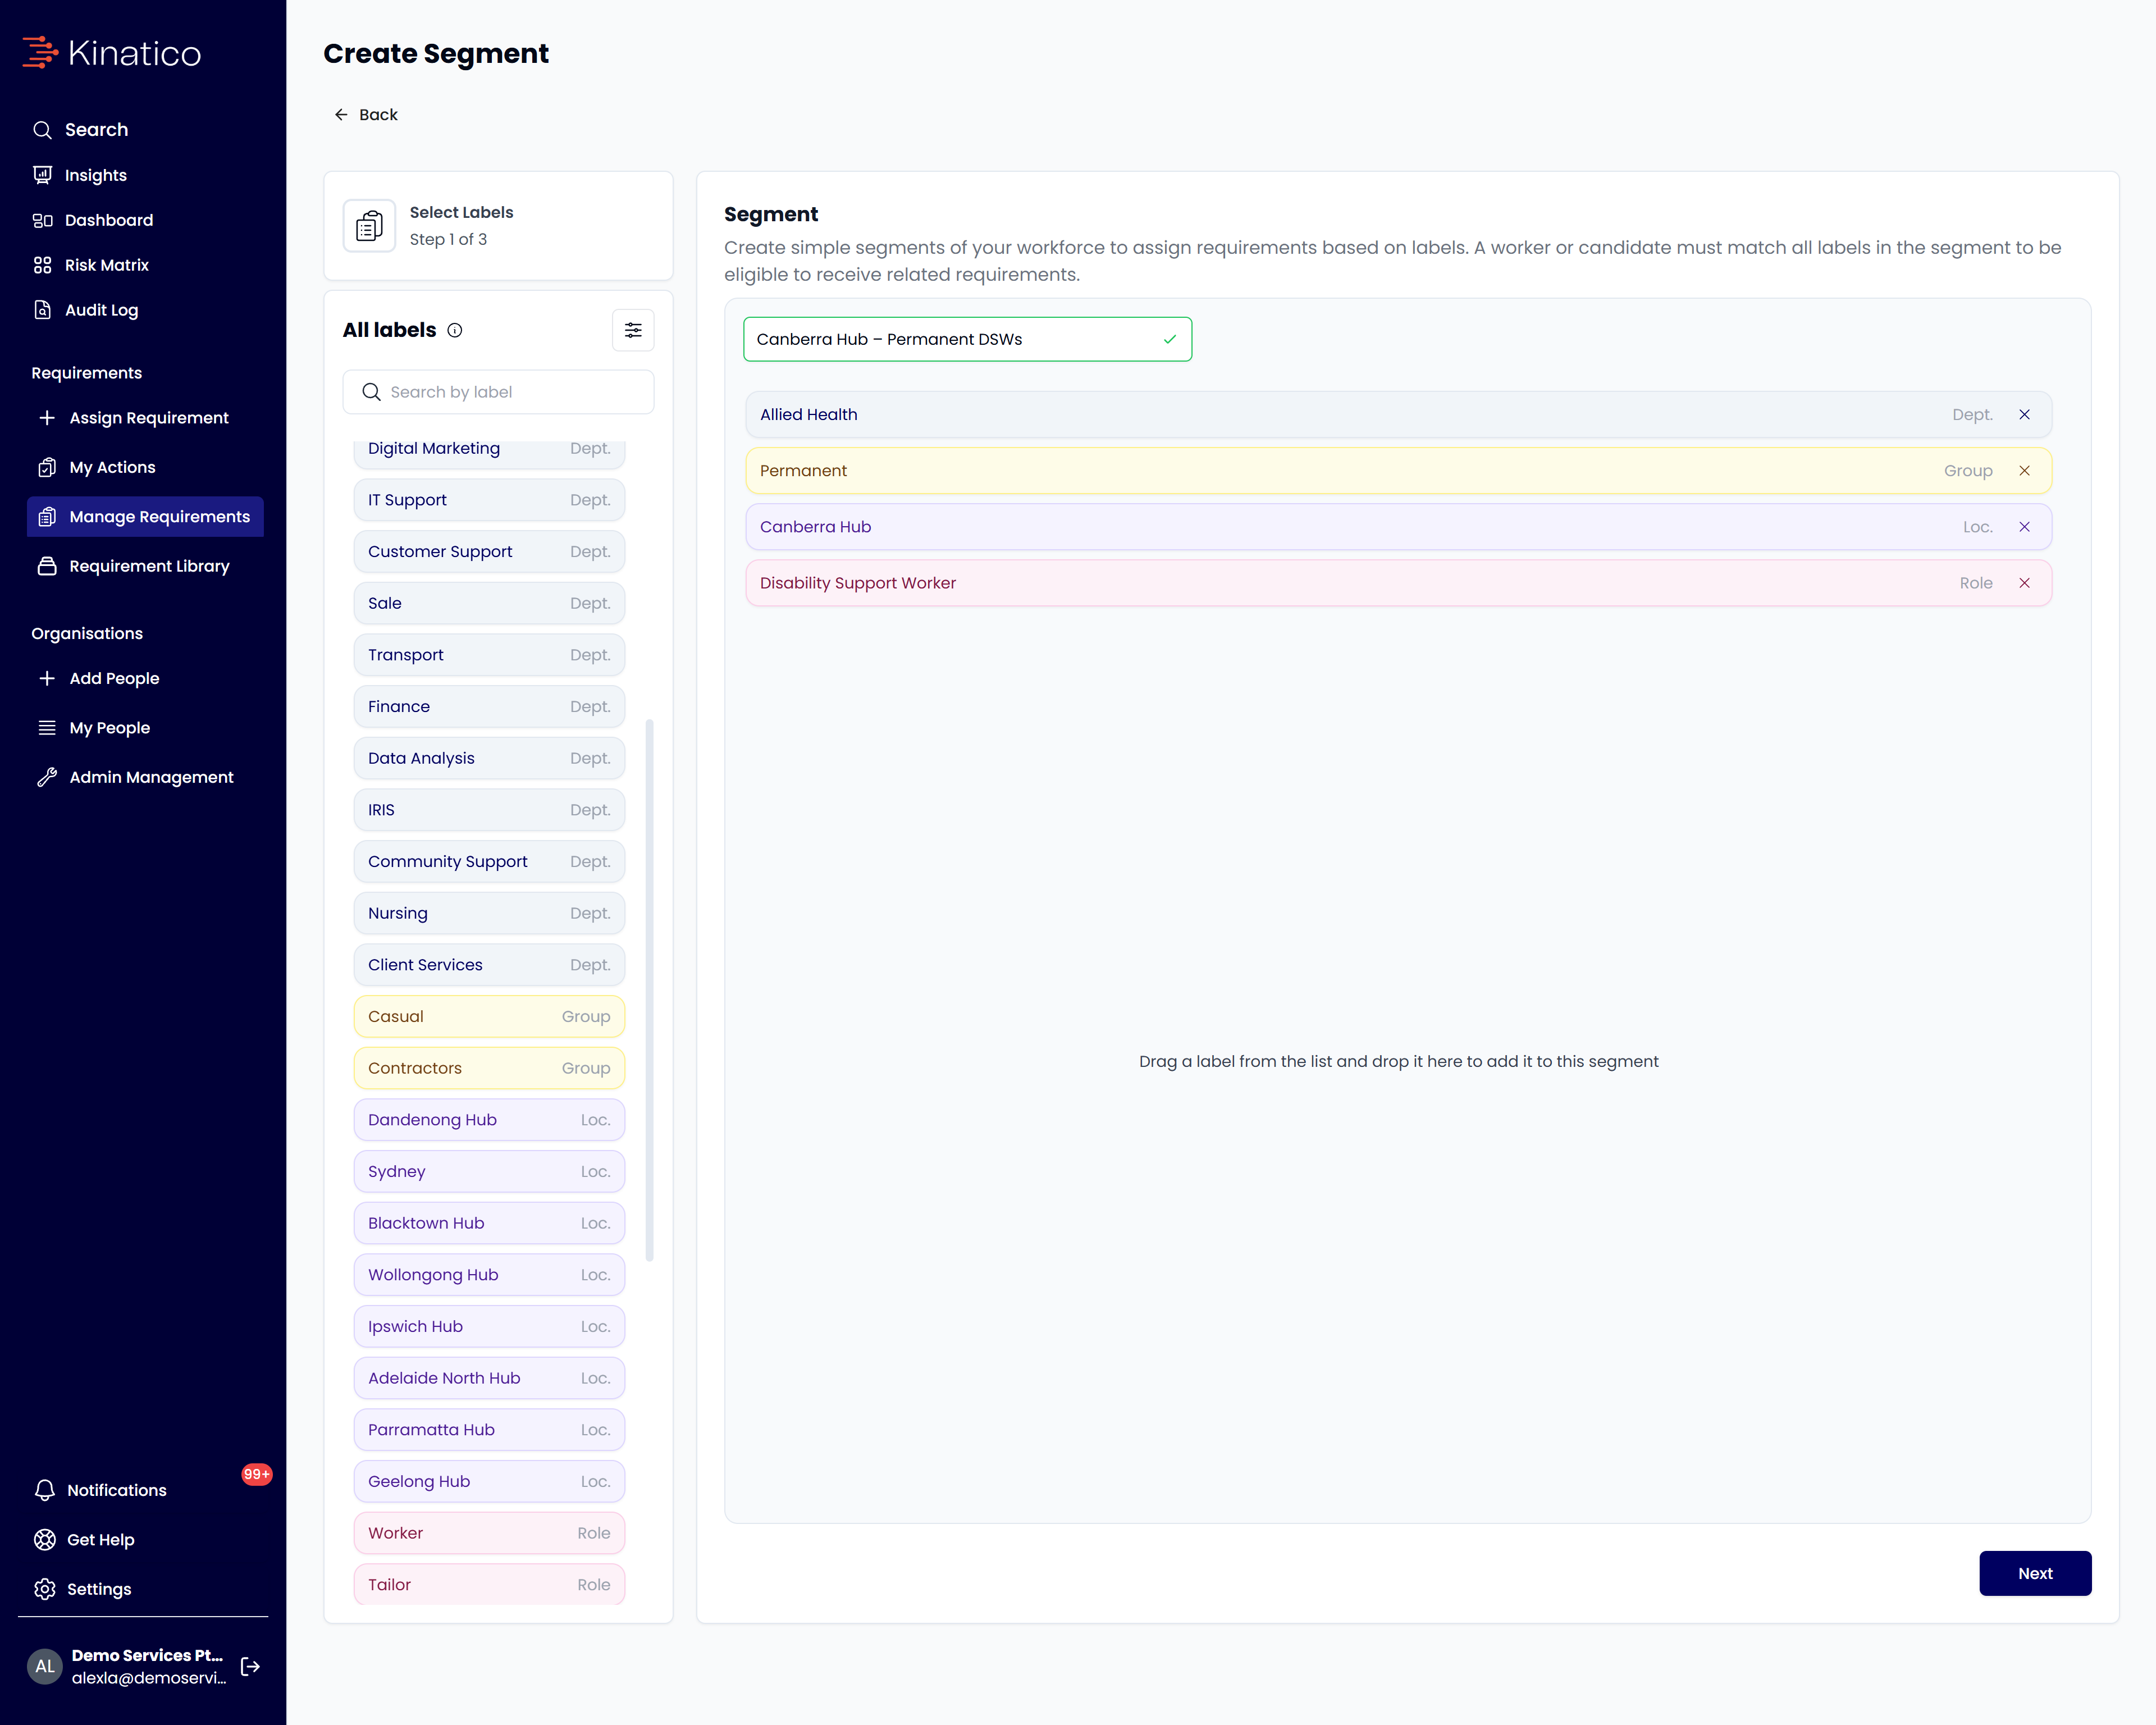This screenshot has width=2156, height=1725.
Task: Select the Sydney location label
Action: [x=489, y=1172]
